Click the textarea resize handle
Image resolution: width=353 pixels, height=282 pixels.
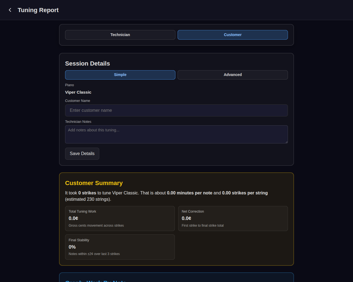point(286,142)
